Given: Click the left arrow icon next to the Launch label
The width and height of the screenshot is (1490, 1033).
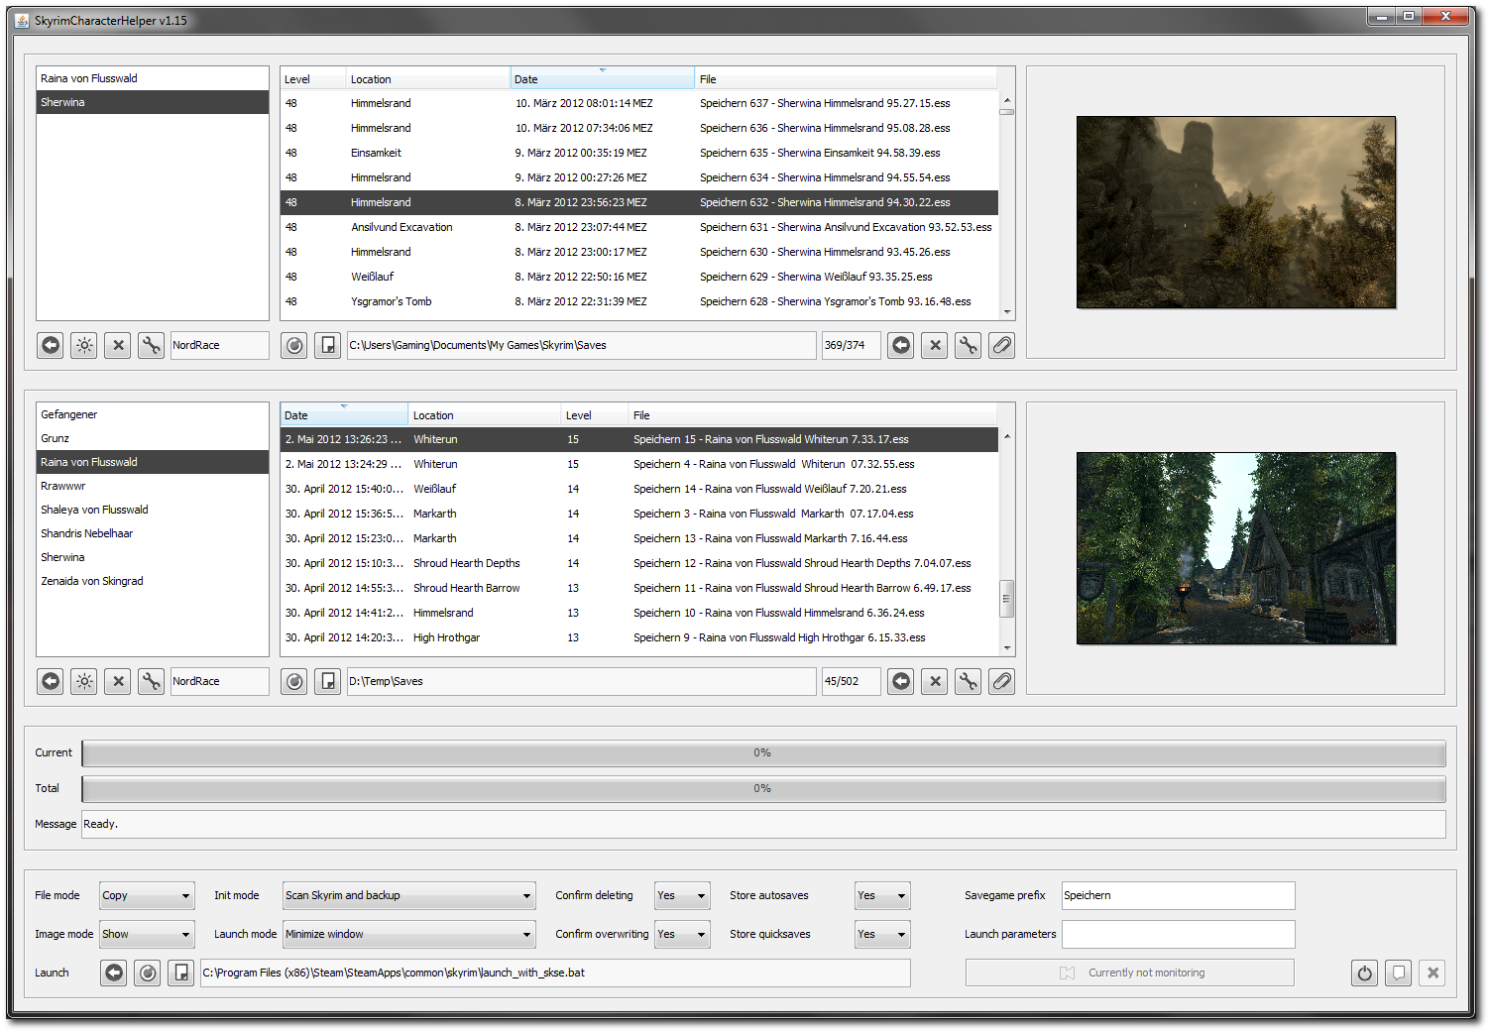Looking at the screenshot, I should pos(114,973).
